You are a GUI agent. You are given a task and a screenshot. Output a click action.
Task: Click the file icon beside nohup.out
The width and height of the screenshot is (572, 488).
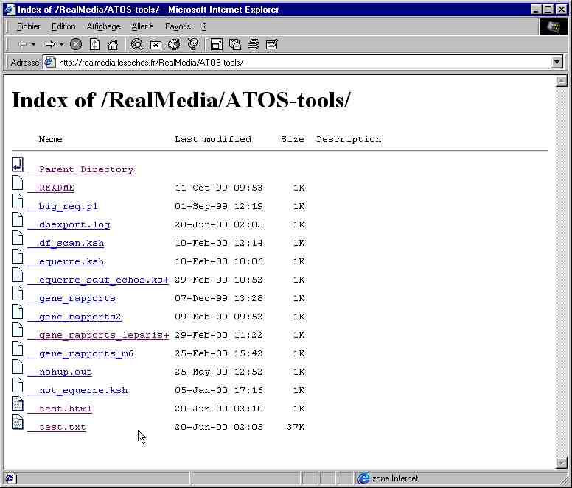tap(18, 367)
